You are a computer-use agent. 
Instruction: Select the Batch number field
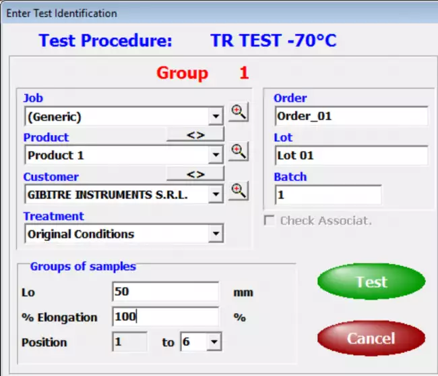point(327,194)
